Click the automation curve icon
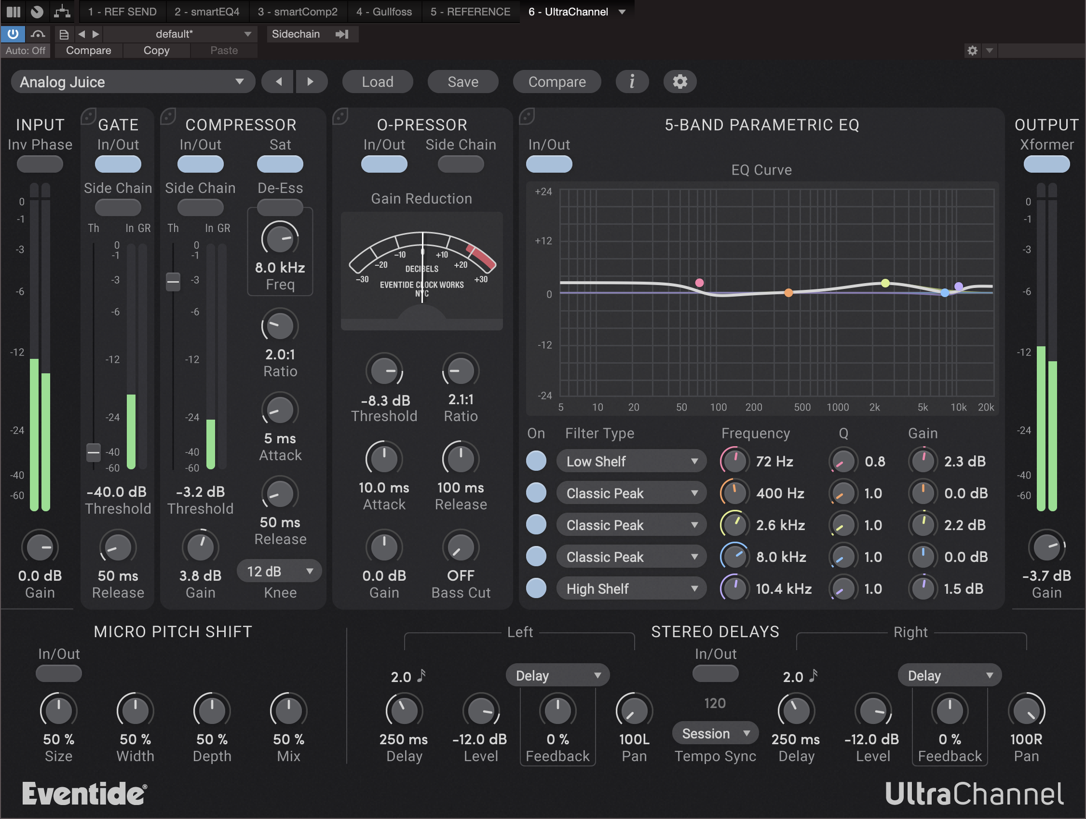This screenshot has width=1086, height=819. coord(38,34)
